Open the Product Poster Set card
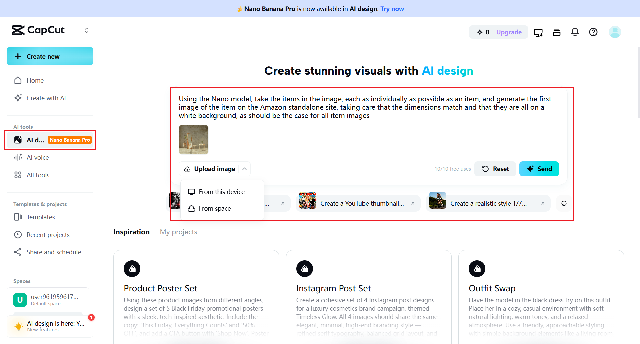This screenshot has width=640, height=344. point(196,297)
